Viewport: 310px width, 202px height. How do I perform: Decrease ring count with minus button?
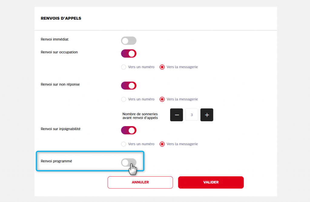[176, 115]
